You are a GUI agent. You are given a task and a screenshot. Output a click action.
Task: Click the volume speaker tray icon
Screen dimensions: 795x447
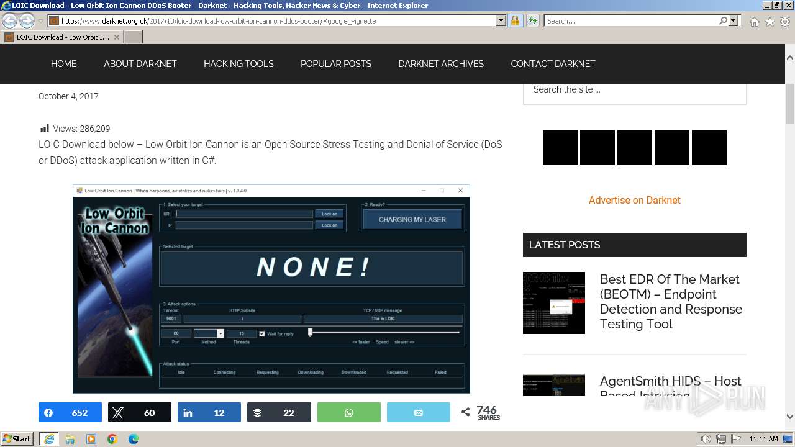point(706,439)
